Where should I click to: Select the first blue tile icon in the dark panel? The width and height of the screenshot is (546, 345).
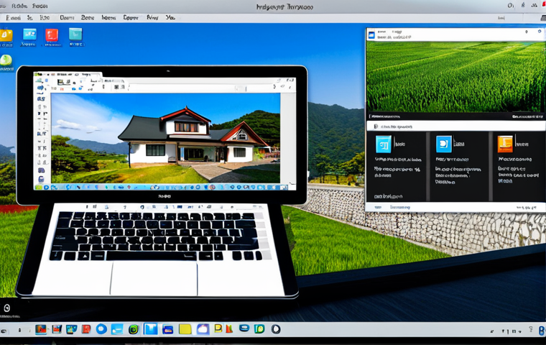point(384,144)
